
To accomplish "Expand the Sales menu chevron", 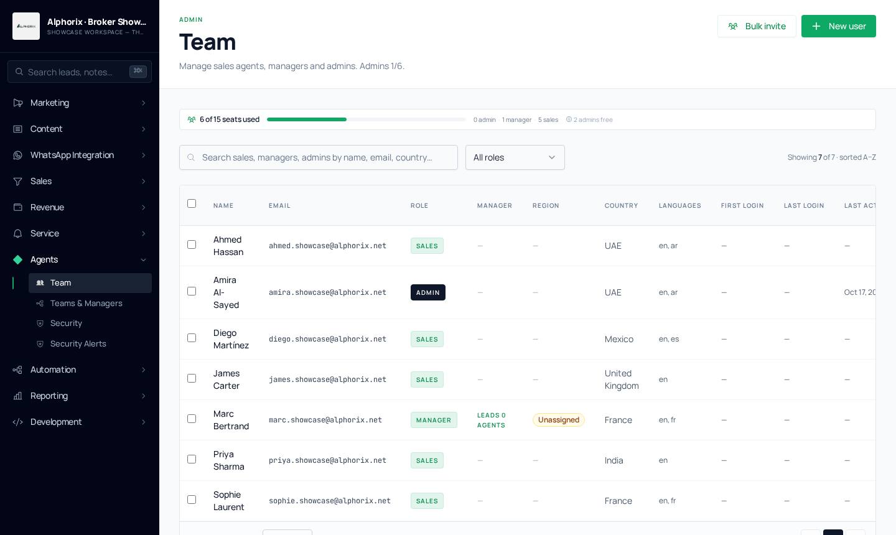I will 144,181.
